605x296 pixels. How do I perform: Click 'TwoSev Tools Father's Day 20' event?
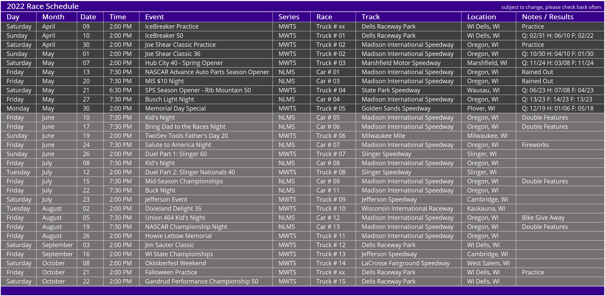(187, 136)
